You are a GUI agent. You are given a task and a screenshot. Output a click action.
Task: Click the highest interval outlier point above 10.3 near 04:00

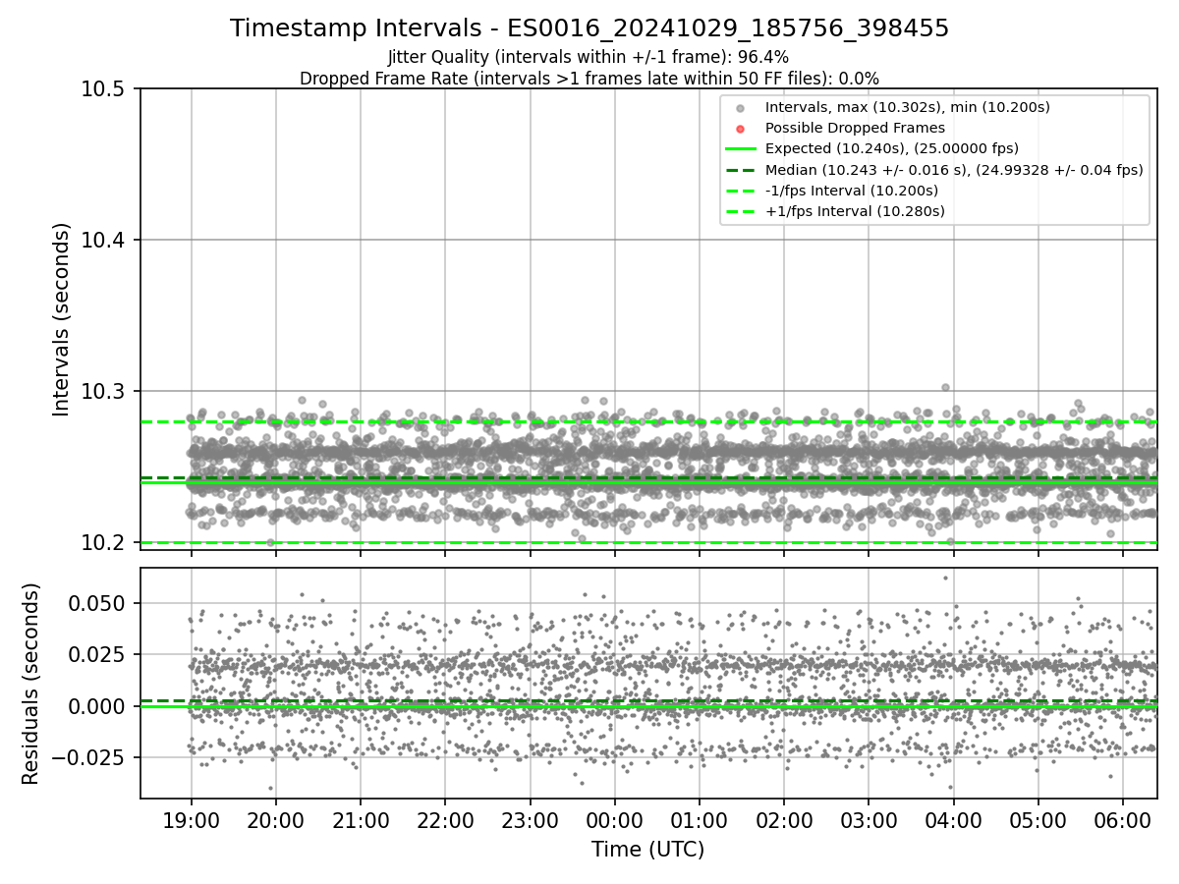[x=945, y=387]
